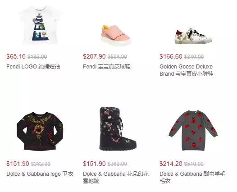Click the Dolce & Gabbana logo 卫衣 title
This screenshot has width=237, height=192.
40,174
